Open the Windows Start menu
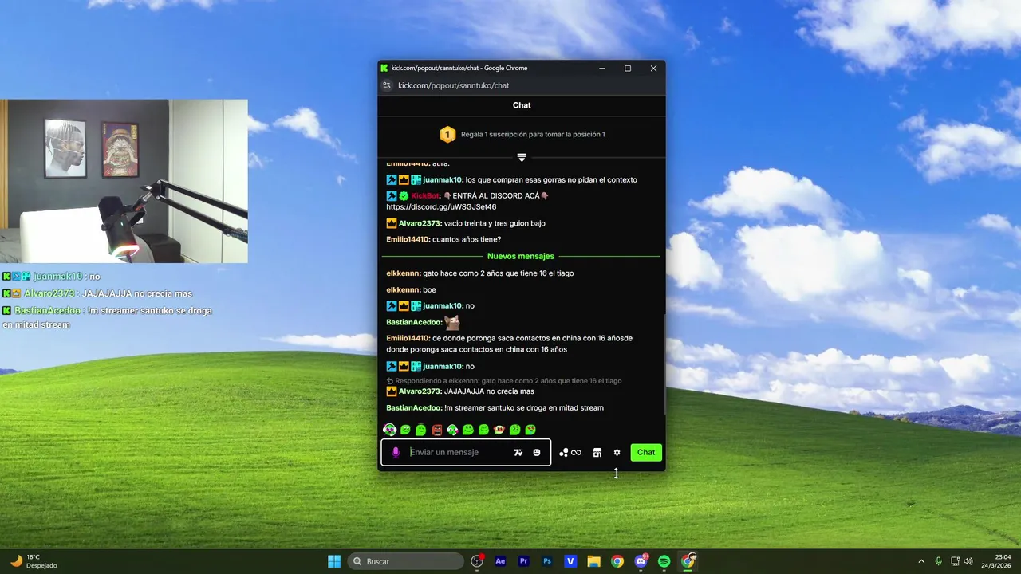 (x=334, y=561)
